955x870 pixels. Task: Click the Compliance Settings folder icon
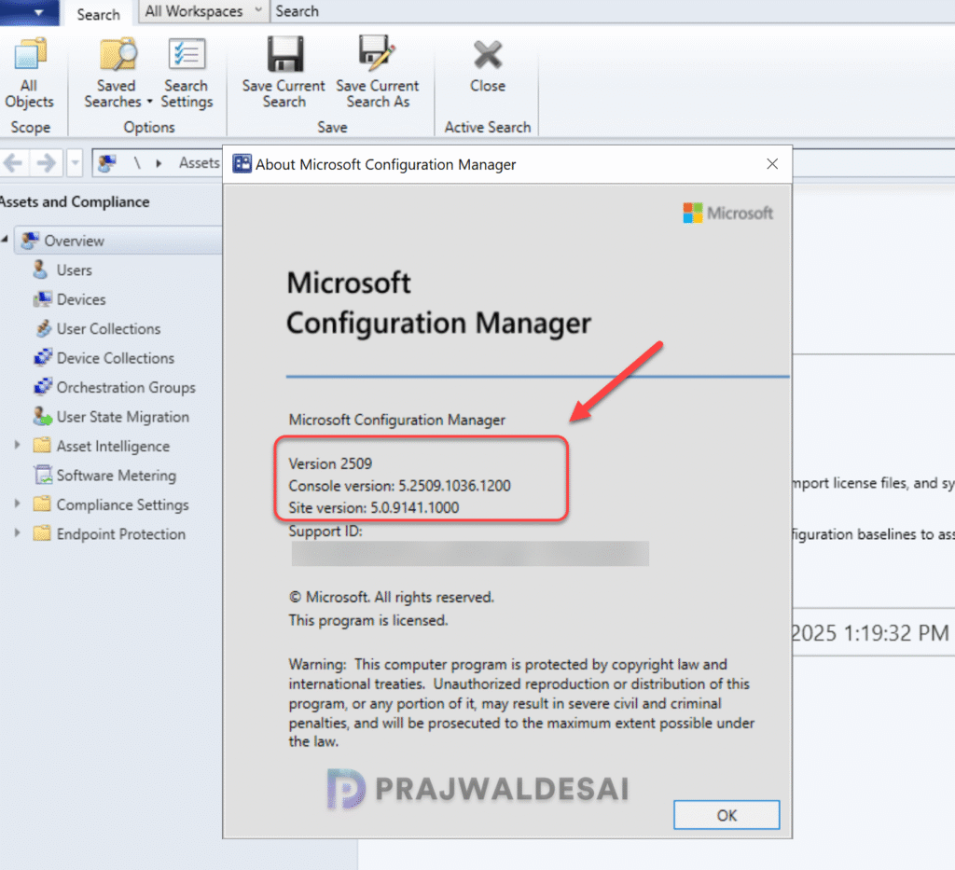(42, 504)
